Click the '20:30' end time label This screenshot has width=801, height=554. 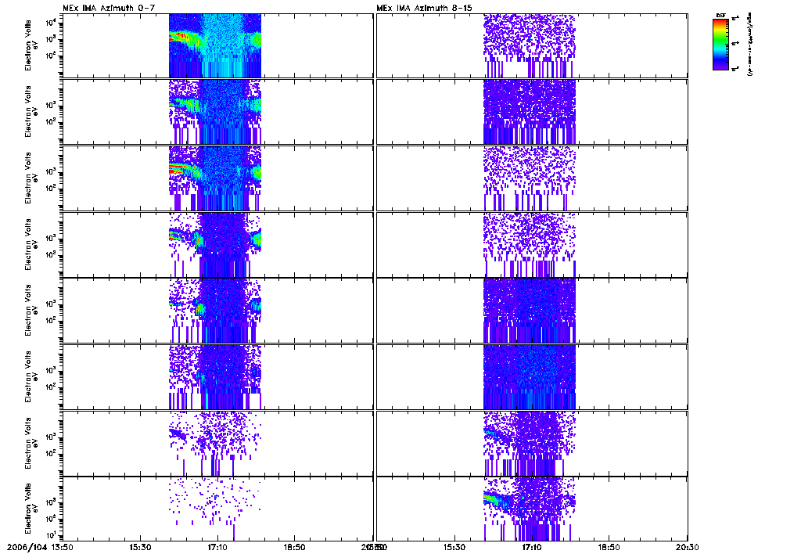(687, 548)
